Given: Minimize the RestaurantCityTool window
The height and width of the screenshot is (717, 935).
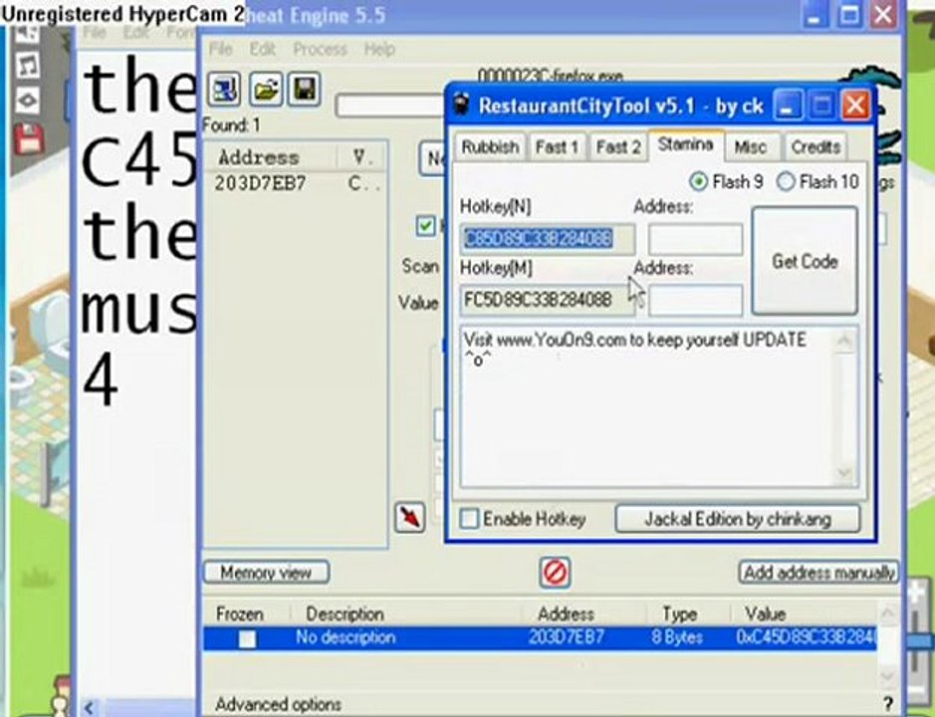Looking at the screenshot, I should (x=787, y=107).
